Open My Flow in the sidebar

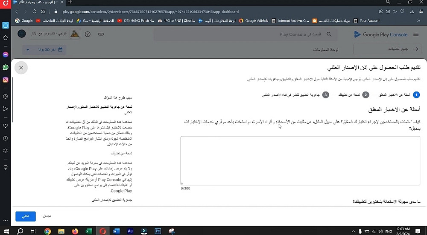click(6, 109)
